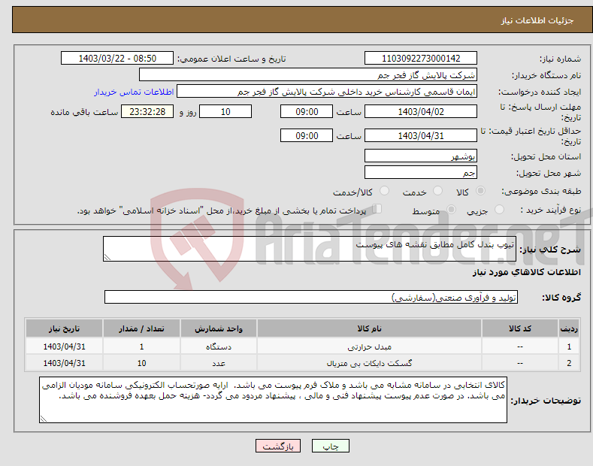Click the response deadline time 09:00 field

[307, 111]
